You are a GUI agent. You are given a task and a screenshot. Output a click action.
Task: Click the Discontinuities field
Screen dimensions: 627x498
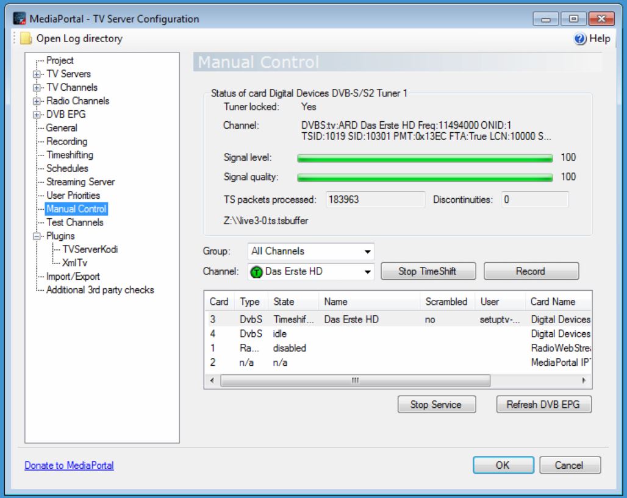[535, 199]
